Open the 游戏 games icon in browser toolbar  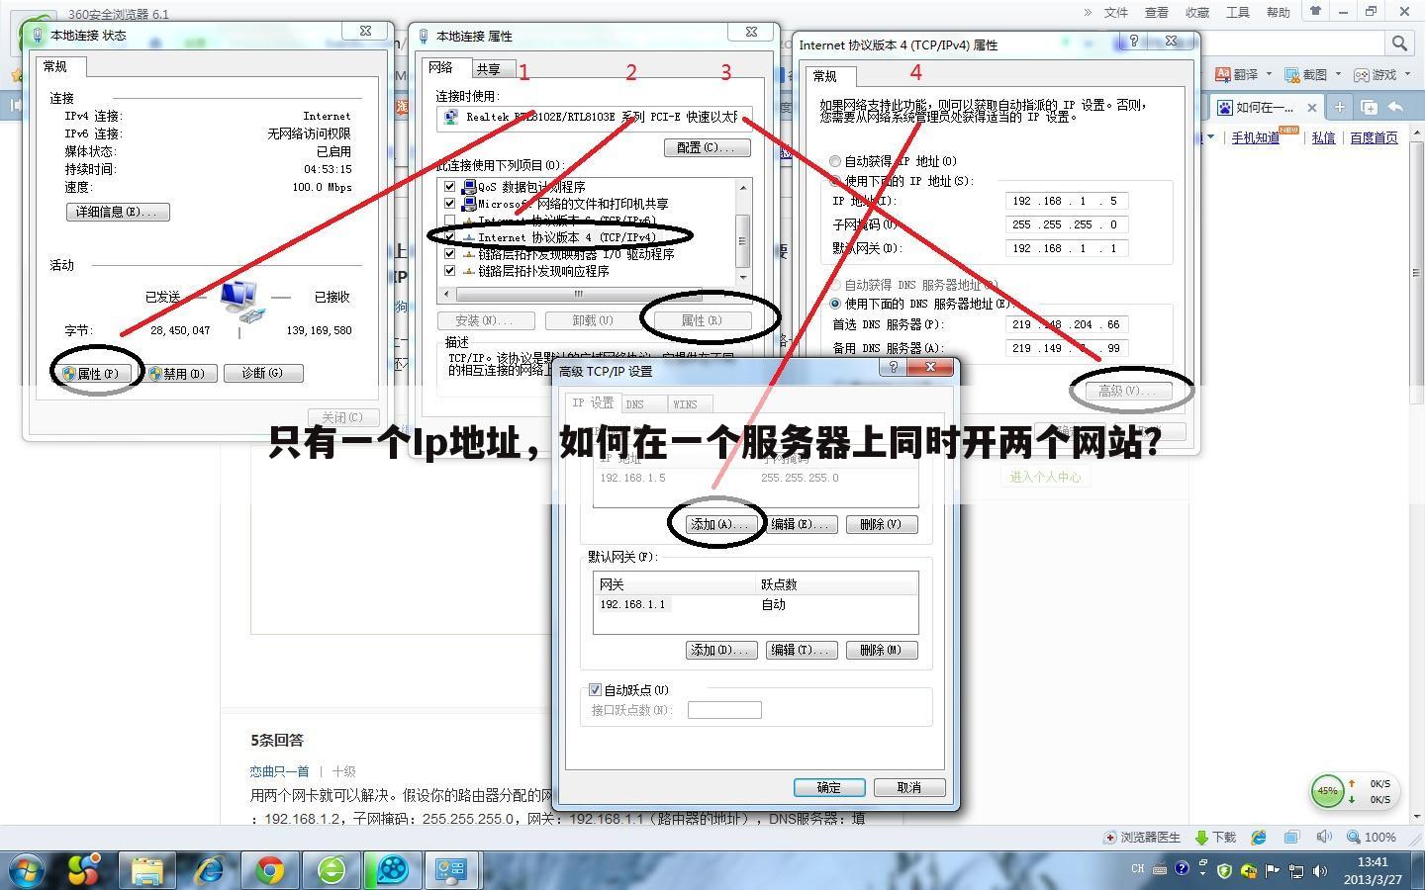pyautogui.click(x=1361, y=74)
